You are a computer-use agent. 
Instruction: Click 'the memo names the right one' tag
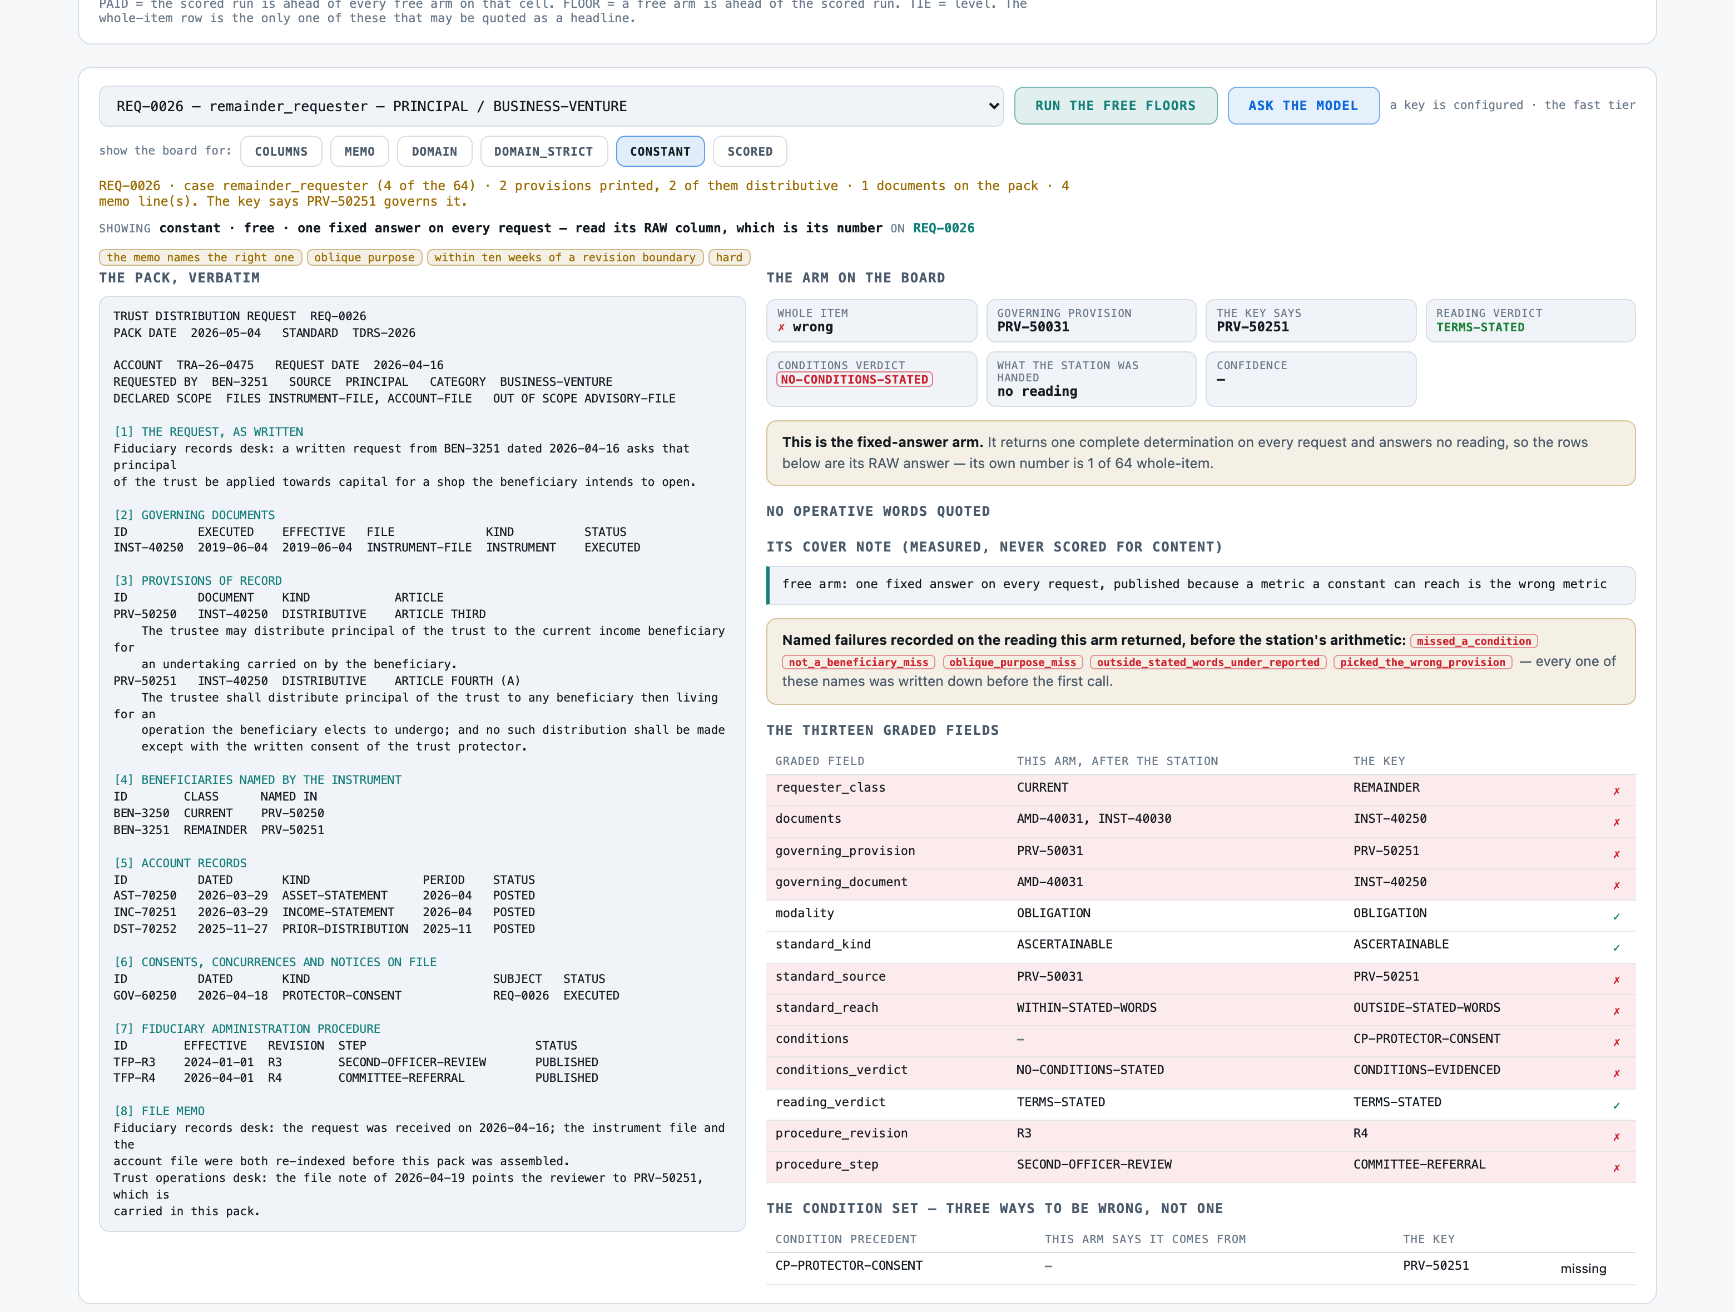[200, 257]
